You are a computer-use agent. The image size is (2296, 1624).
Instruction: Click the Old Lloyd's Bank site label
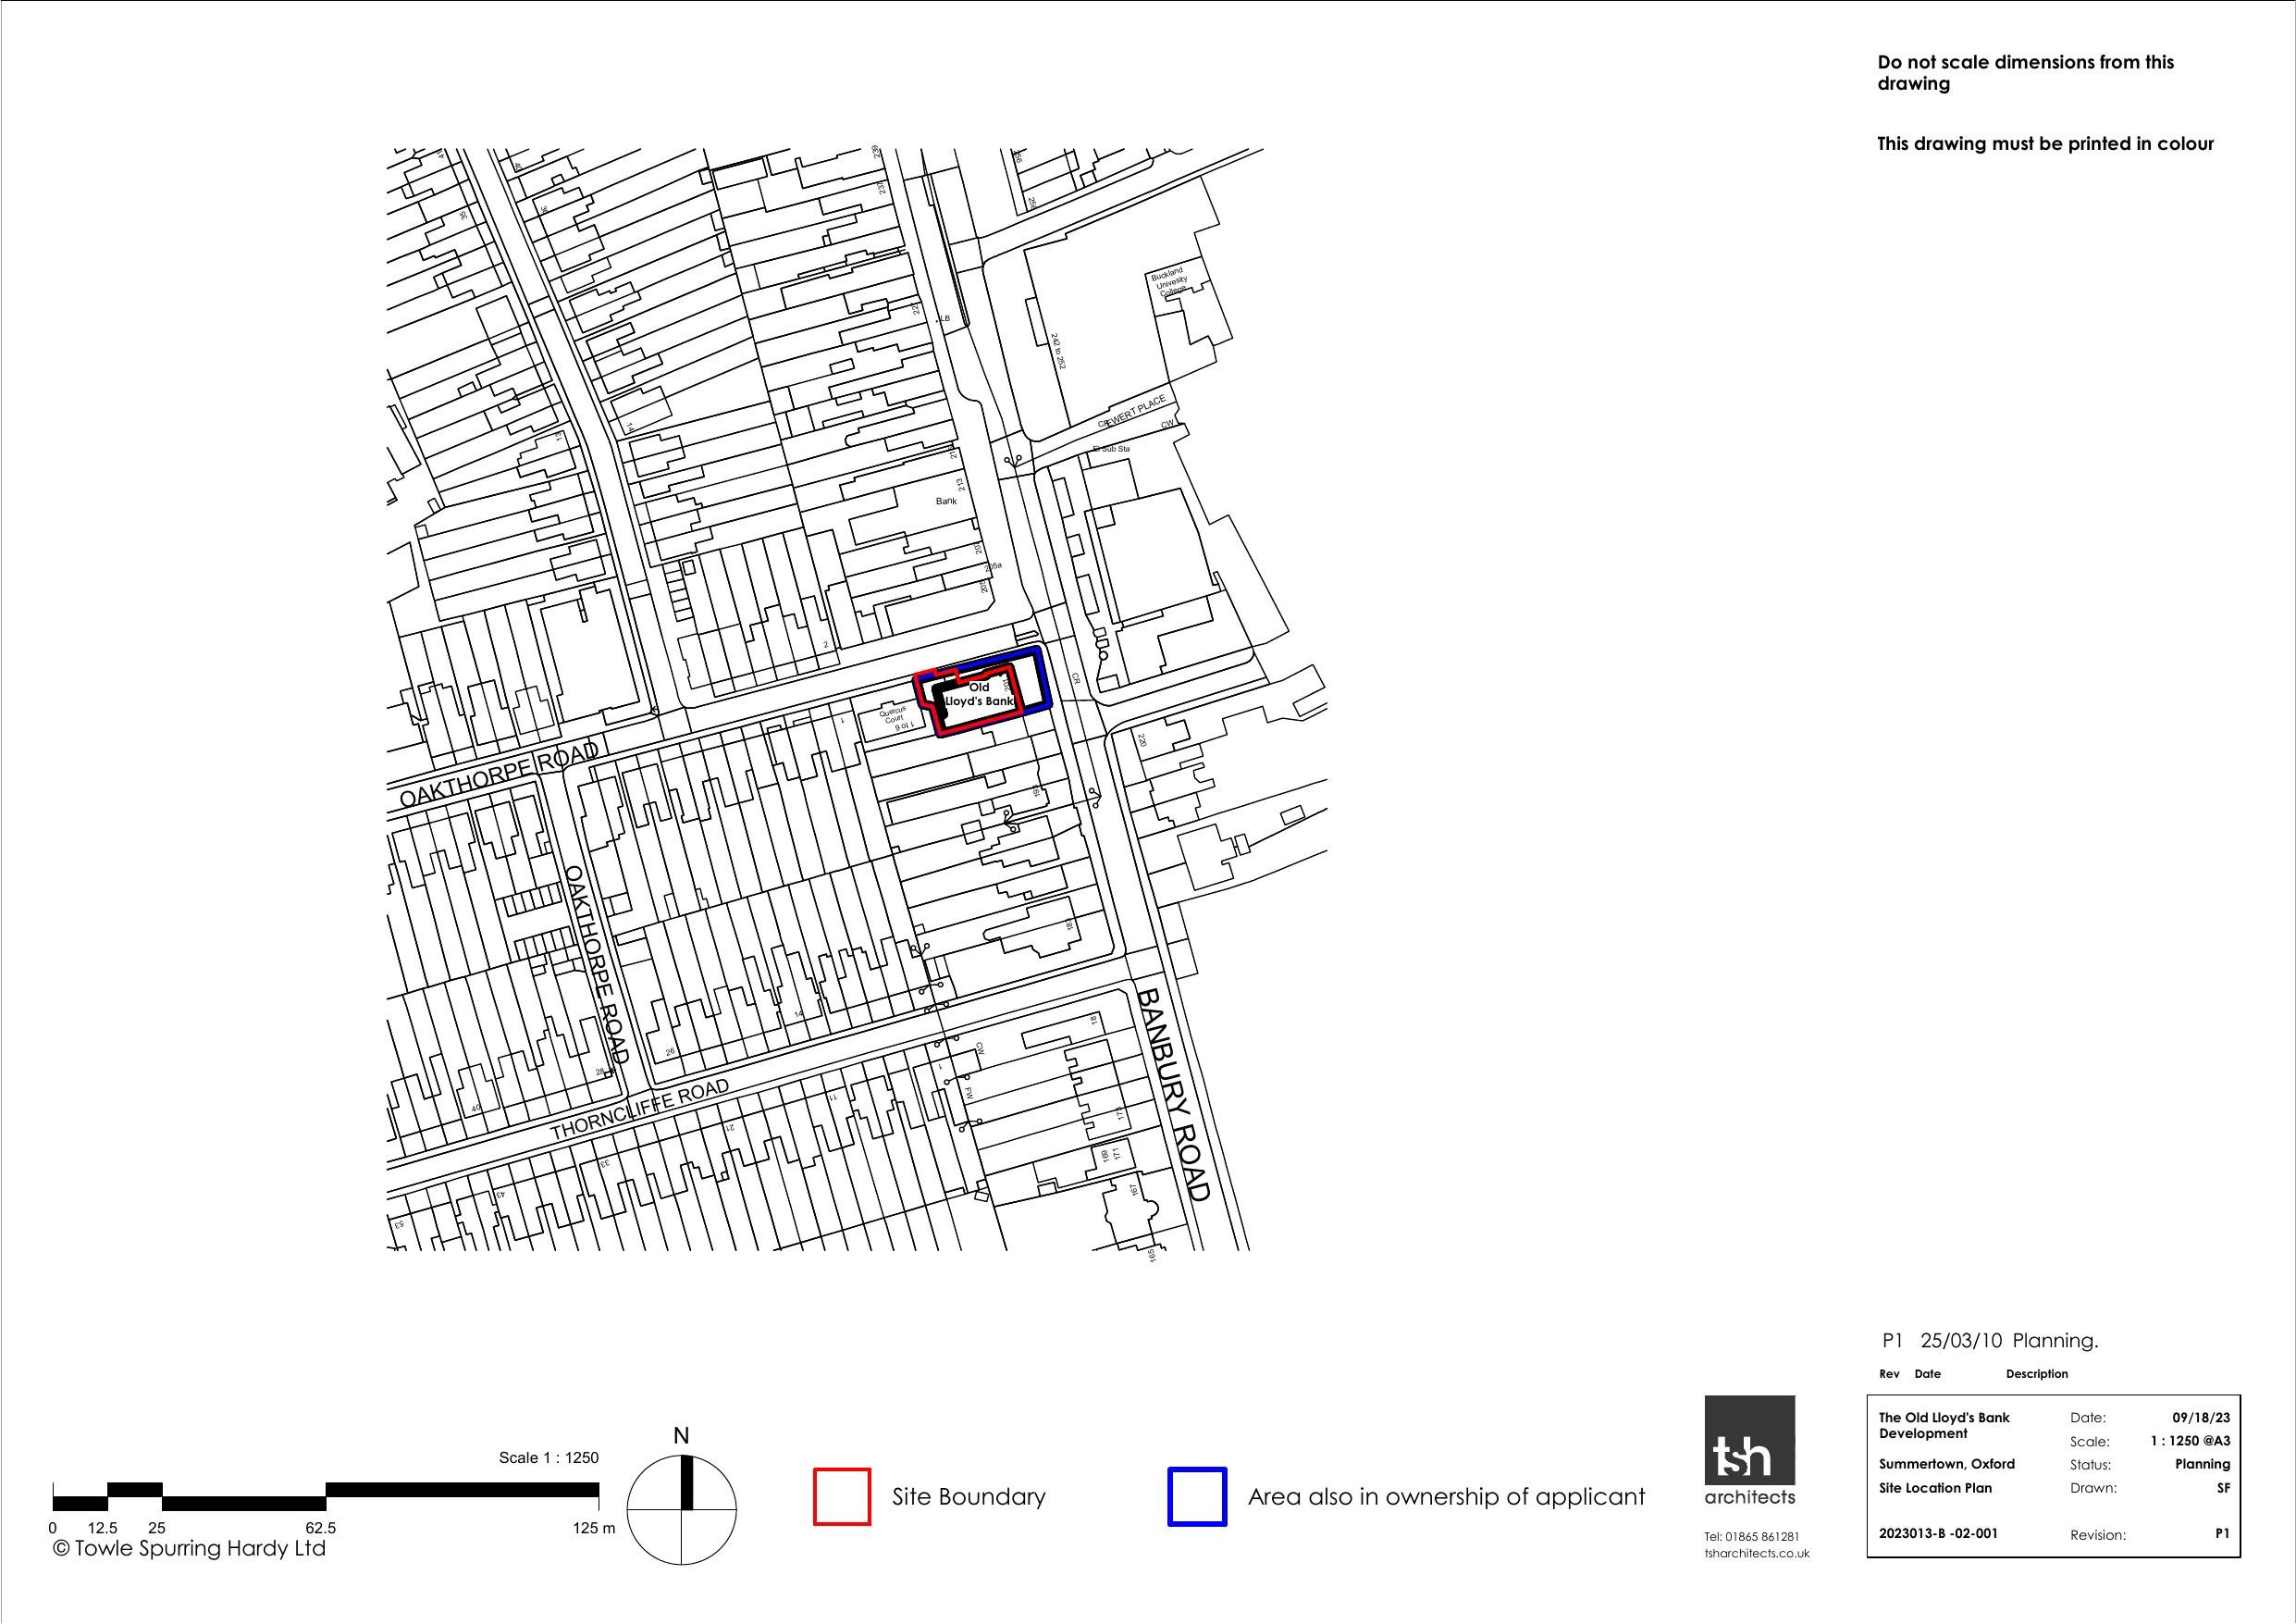(979, 694)
